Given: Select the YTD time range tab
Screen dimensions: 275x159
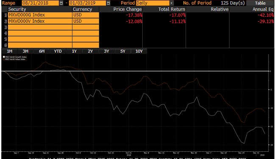Looking at the screenshot, I should coord(58,51).
